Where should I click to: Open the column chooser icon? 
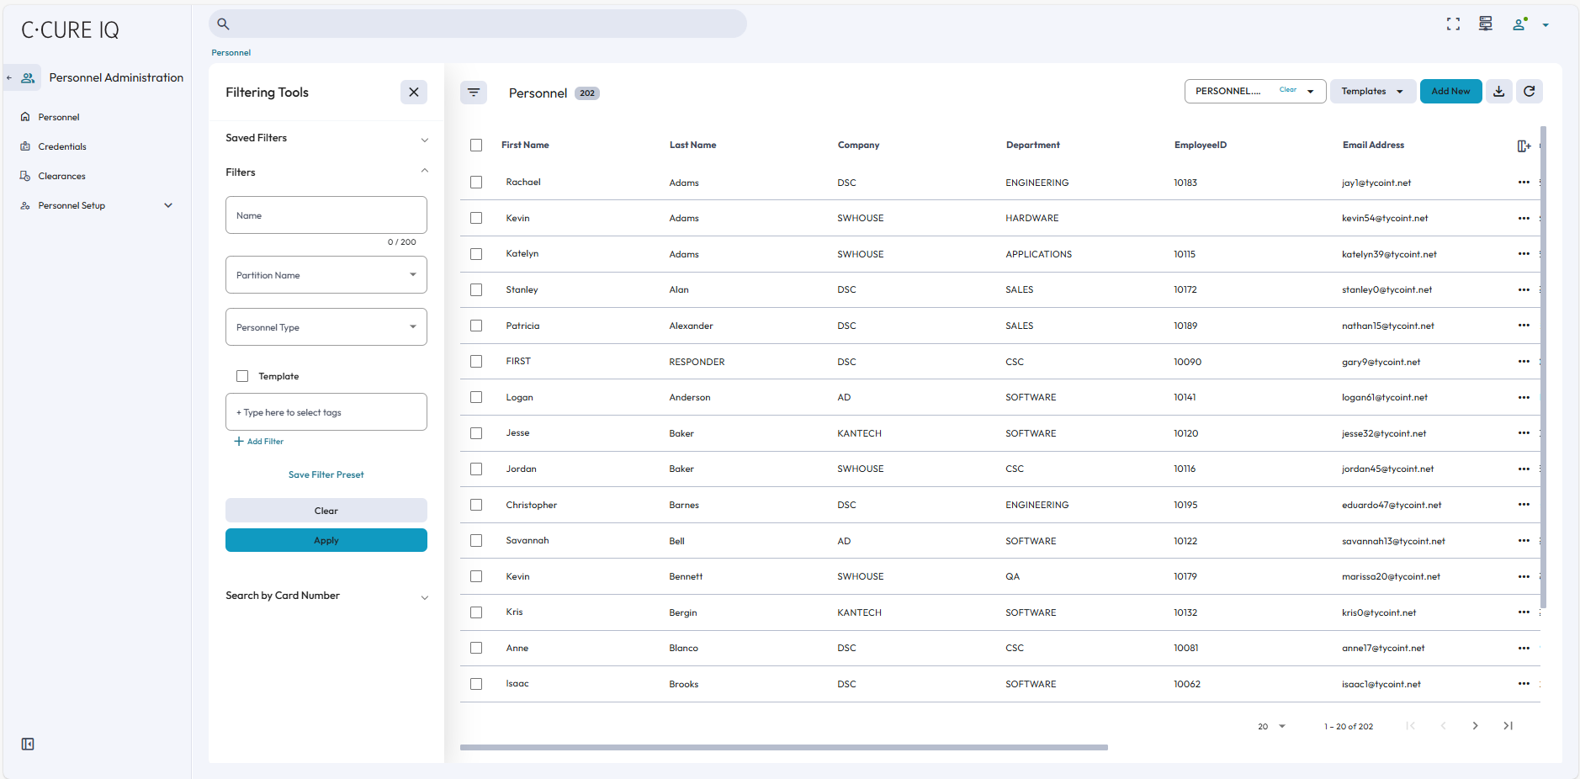1523,146
